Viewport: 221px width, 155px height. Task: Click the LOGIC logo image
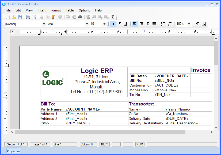[53, 78]
